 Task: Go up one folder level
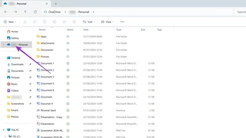pos(25,12)
